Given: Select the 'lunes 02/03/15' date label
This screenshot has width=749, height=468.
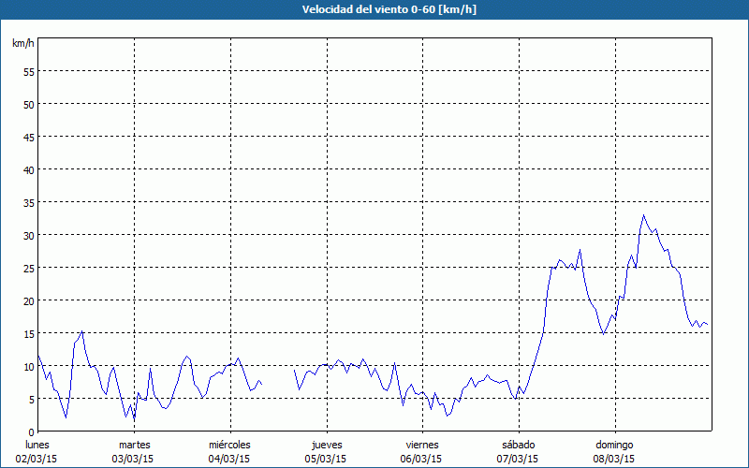Looking at the screenshot, I should point(37,451).
